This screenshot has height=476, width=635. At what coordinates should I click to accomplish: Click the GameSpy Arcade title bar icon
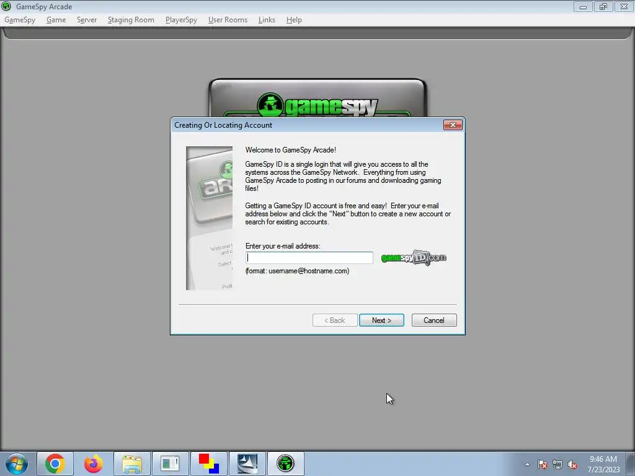[x=6, y=6]
